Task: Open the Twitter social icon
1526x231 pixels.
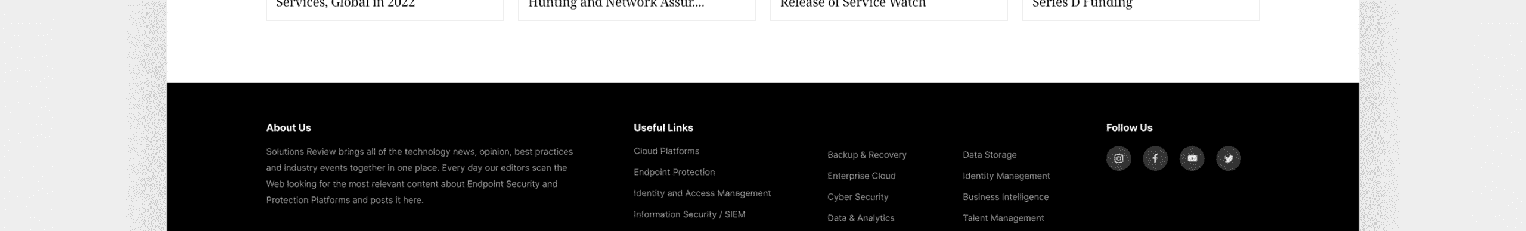Action: coord(1229,158)
